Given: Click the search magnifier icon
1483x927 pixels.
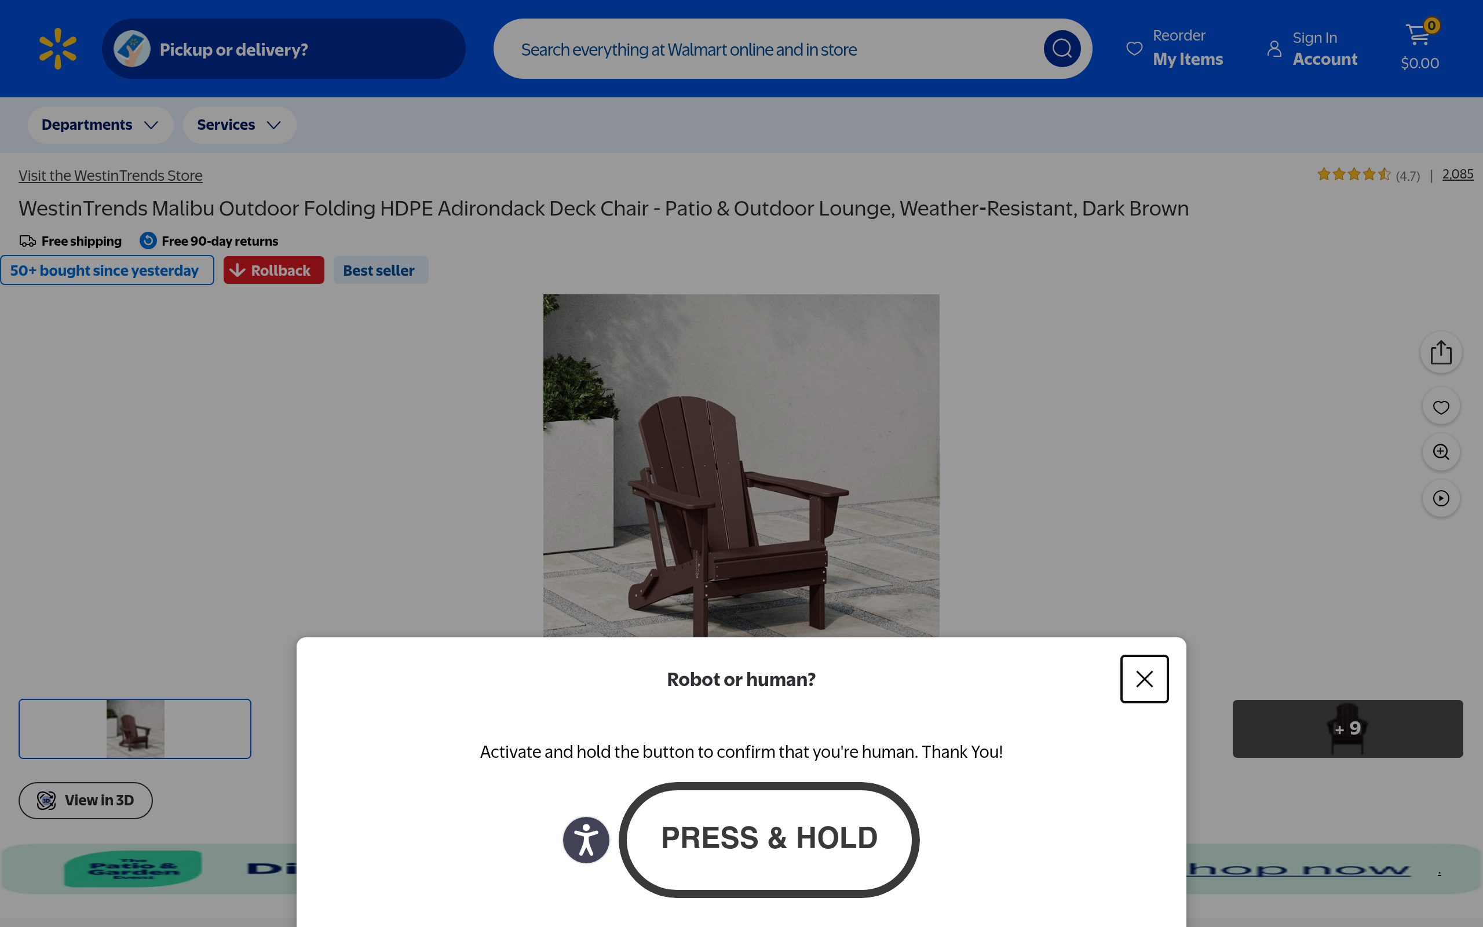Looking at the screenshot, I should [1062, 49].
